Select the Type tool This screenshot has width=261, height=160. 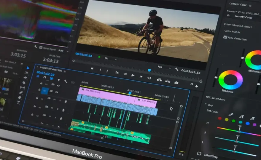click(18, 103)
